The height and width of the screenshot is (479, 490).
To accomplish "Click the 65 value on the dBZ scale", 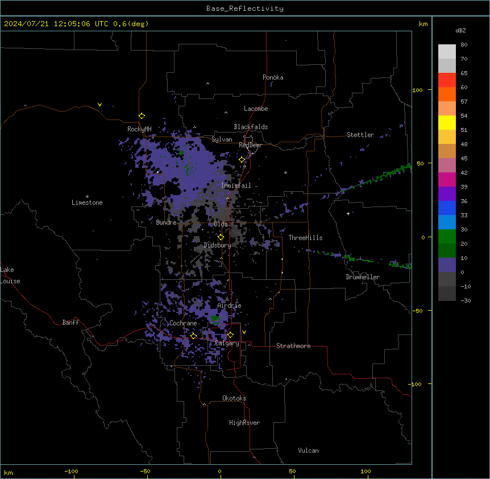I will (464, 73).
